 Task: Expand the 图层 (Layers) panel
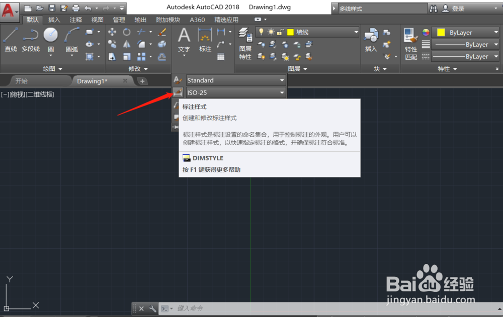tap(298, 69)
